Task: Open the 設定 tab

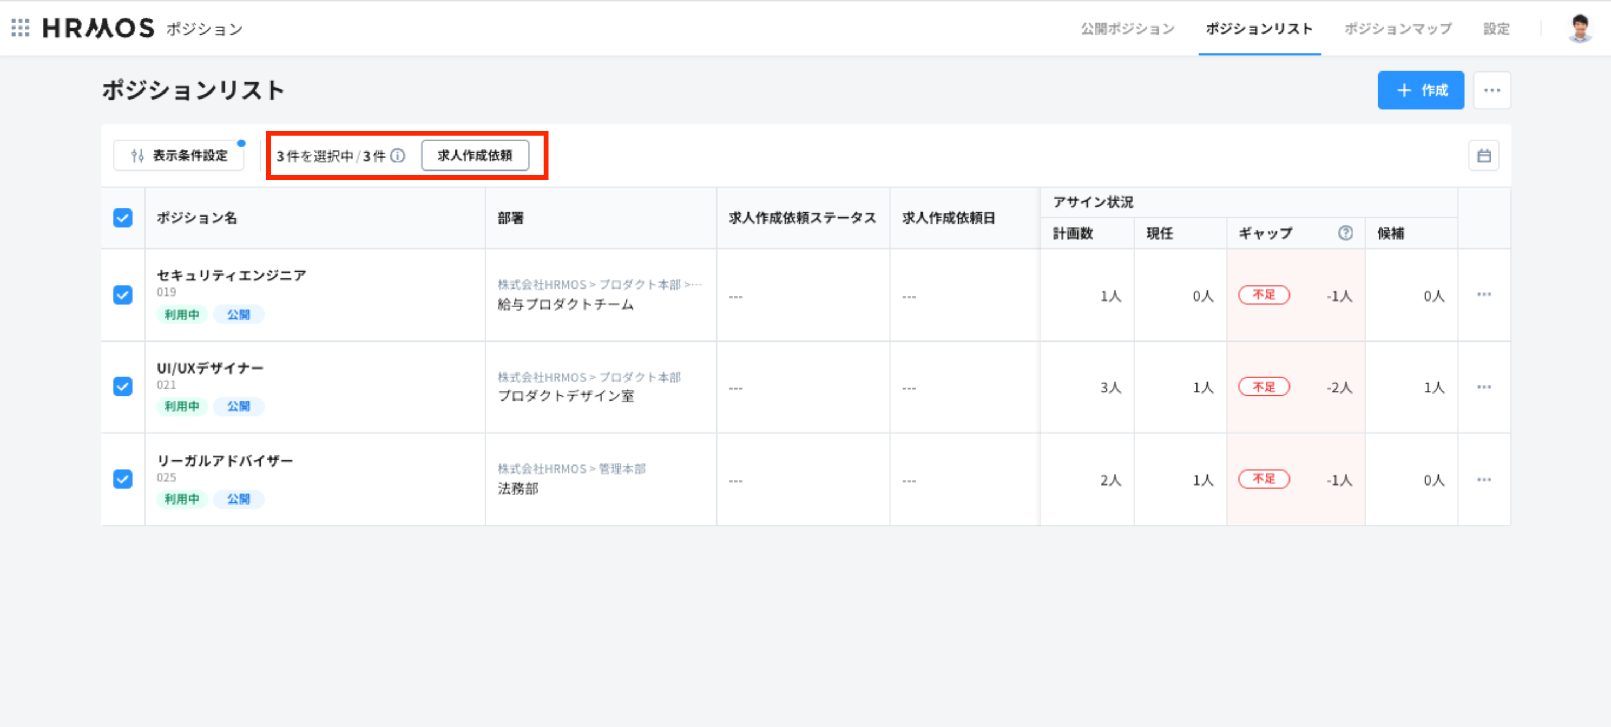Action: pyautogui.click(x=1496, y=29)
